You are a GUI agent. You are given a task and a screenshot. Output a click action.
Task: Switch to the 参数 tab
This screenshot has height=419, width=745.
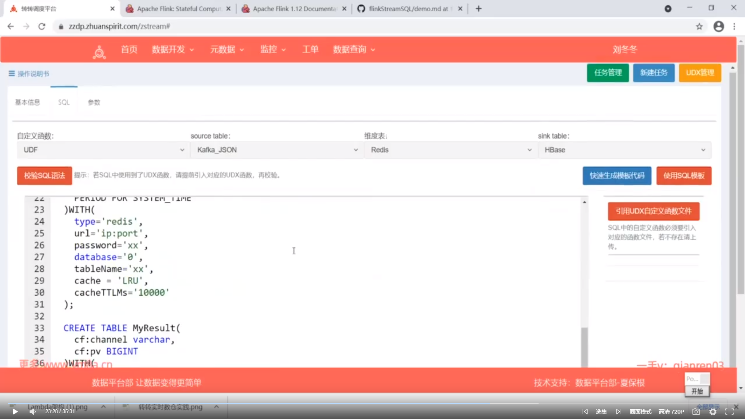point(94,102)
